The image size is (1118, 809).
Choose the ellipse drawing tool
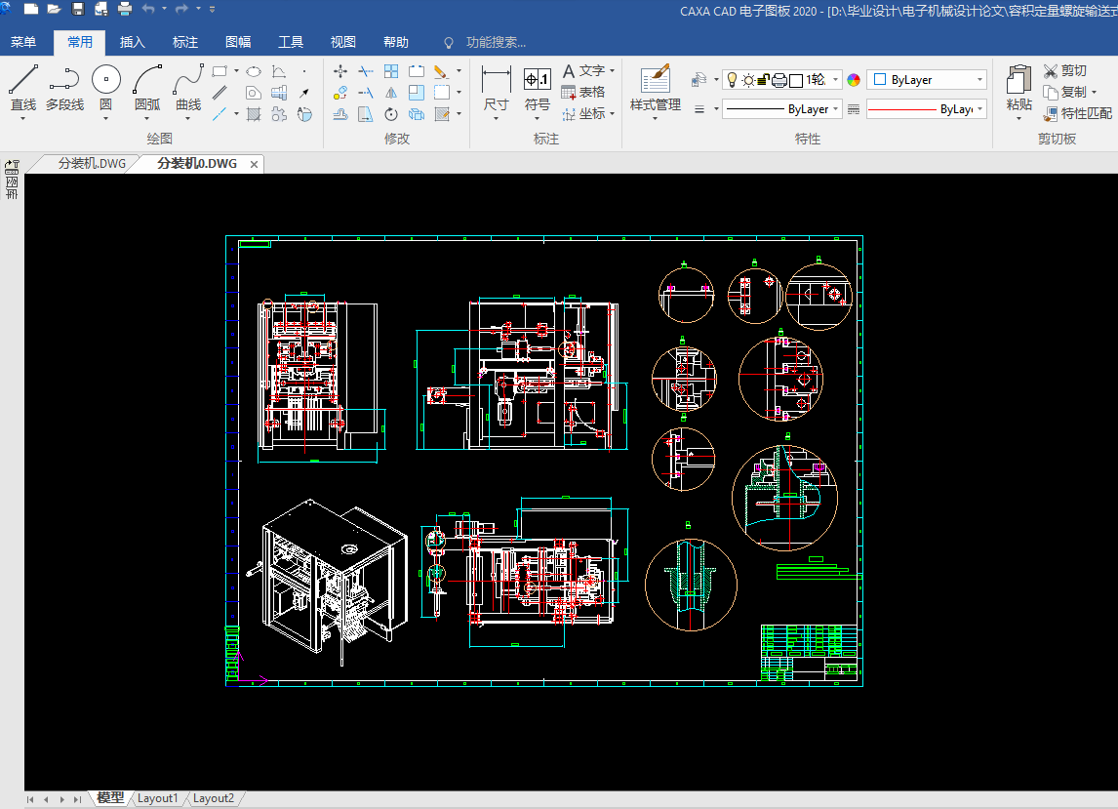(253, 71)
